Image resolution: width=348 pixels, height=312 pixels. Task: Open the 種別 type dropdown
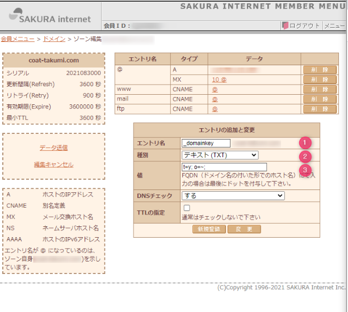[220, 155]
